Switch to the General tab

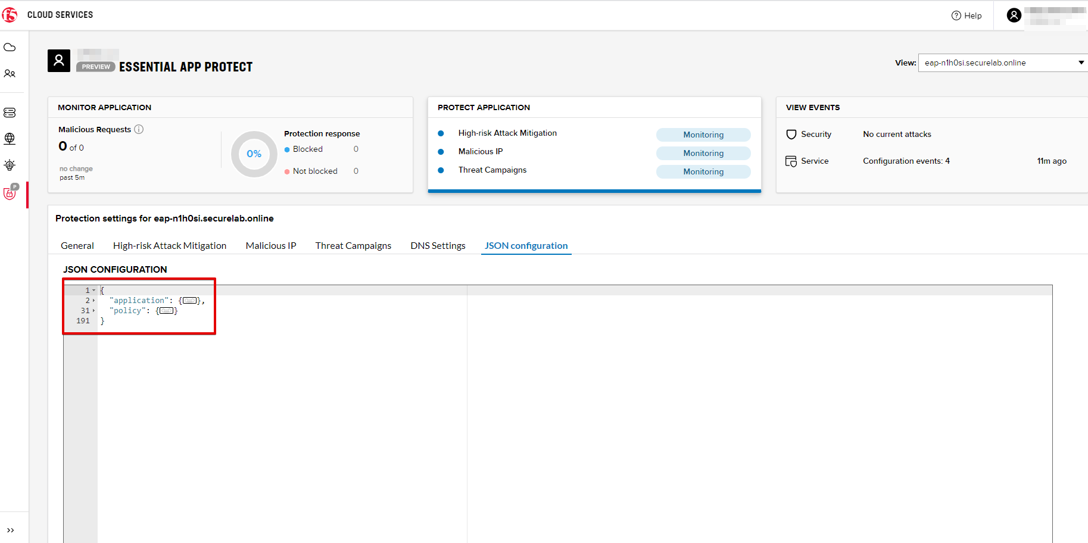point(77,245)
